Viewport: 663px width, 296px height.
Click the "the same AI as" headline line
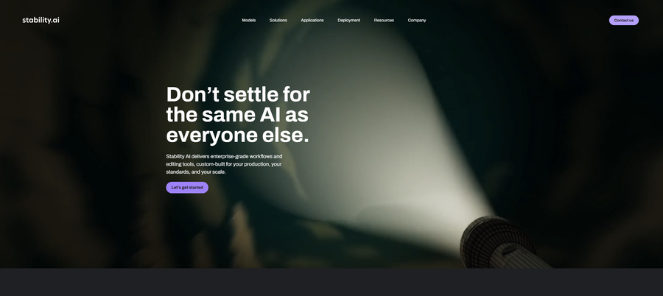tap(237, 115)
